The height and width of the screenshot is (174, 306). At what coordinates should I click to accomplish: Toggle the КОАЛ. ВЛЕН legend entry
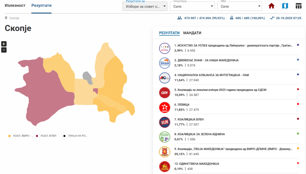coord(46,136)
